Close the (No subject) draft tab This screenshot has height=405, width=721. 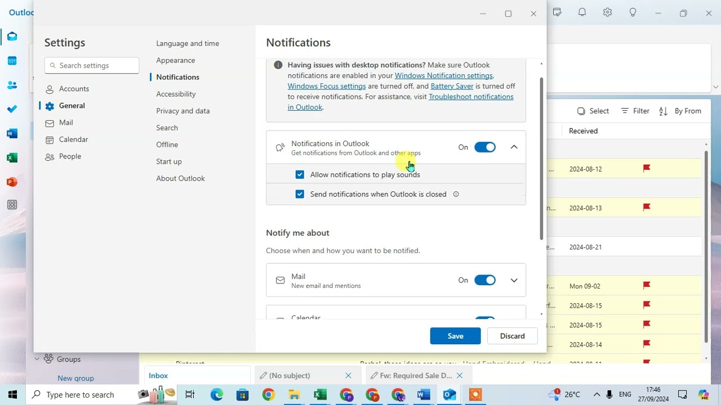[x=348, y=376]
